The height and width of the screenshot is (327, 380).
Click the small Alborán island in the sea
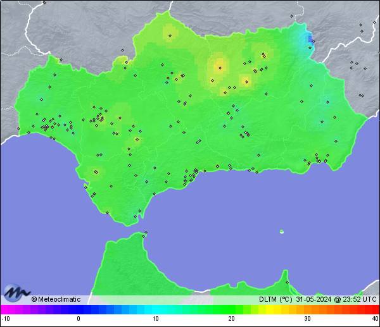pos(282,231)
